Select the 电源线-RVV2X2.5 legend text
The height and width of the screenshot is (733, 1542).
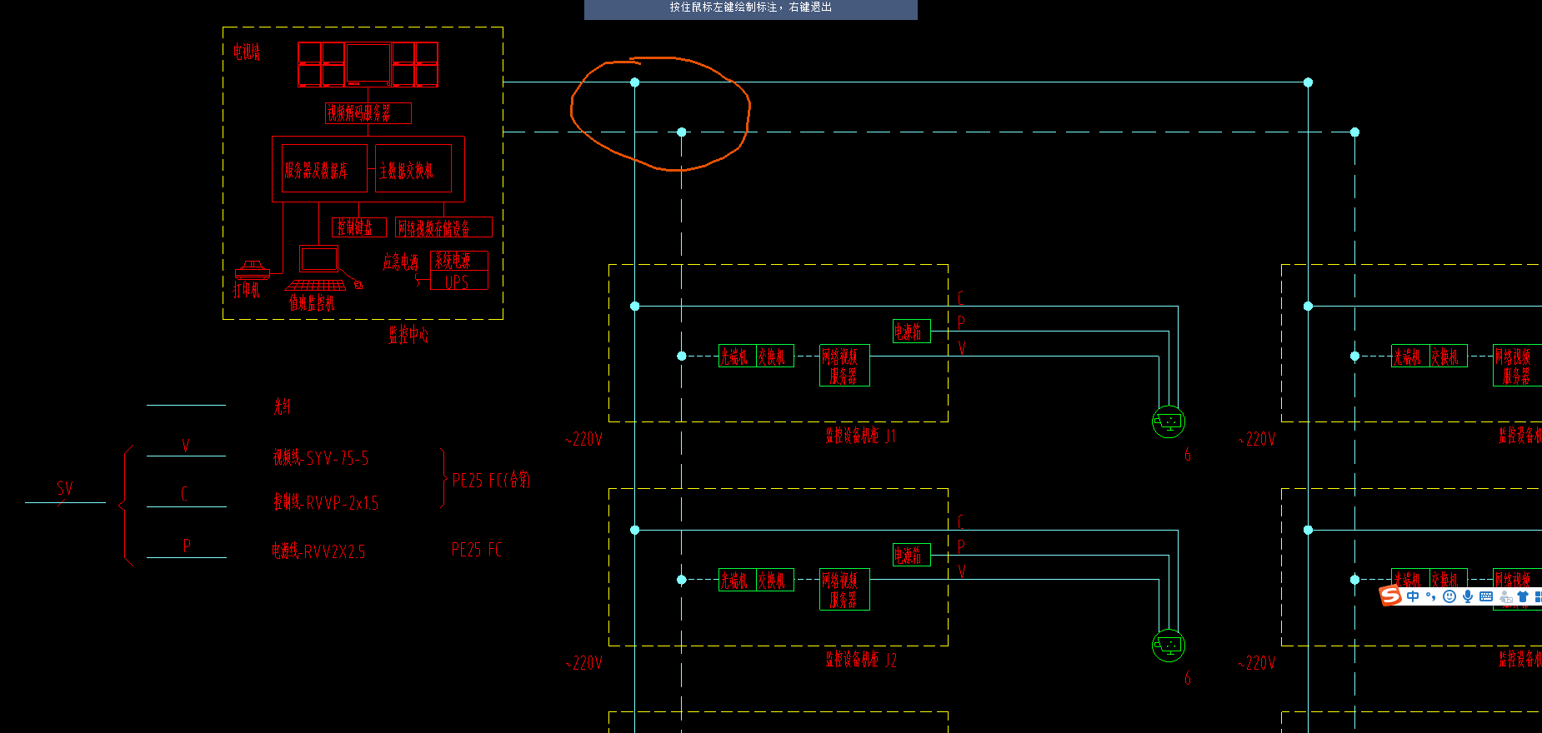(318, 551)
